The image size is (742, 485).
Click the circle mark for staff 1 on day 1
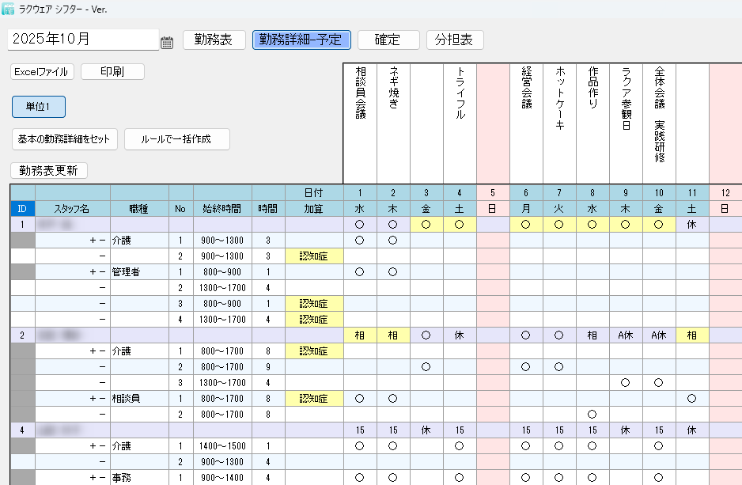coord(360,225)
